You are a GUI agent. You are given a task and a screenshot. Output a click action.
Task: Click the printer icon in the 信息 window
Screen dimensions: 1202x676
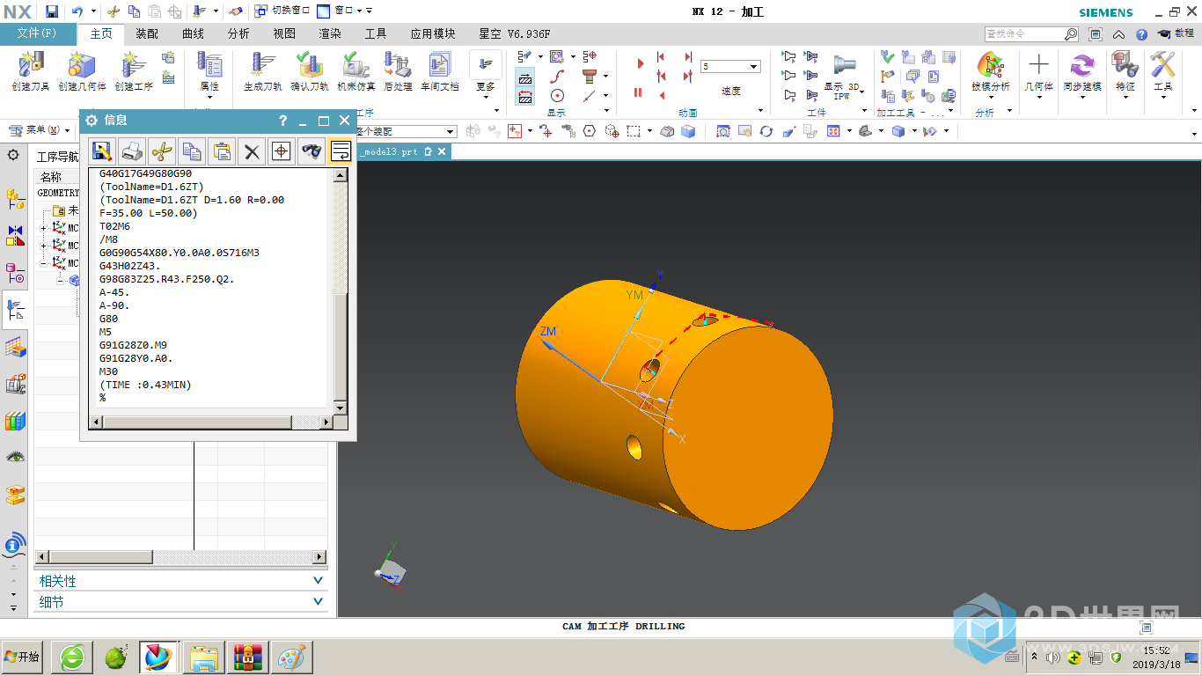132,151
